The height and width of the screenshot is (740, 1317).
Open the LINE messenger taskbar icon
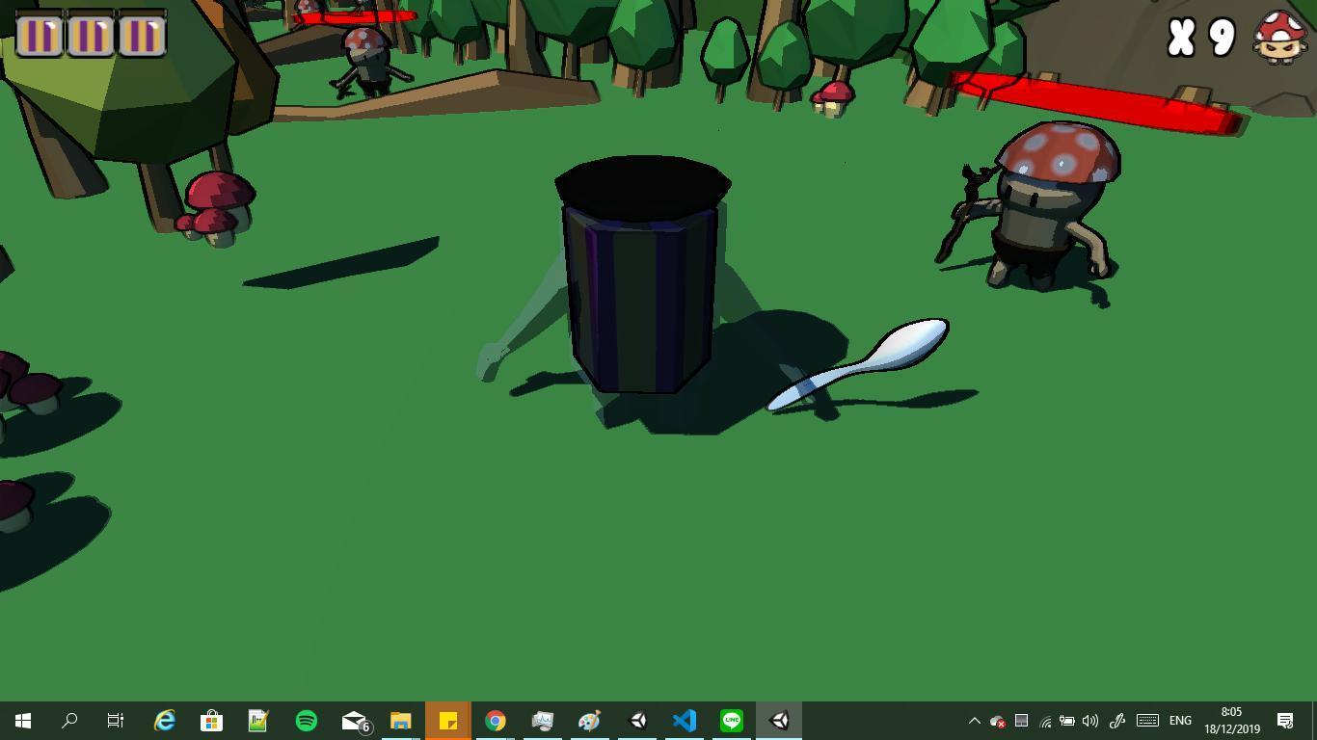tap(732, 721)
